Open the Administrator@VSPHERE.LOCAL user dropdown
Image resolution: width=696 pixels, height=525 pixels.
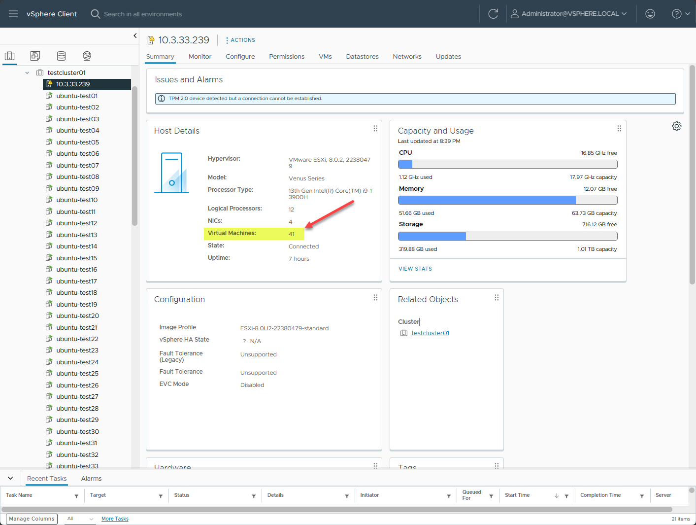click(x=569, y=14)
